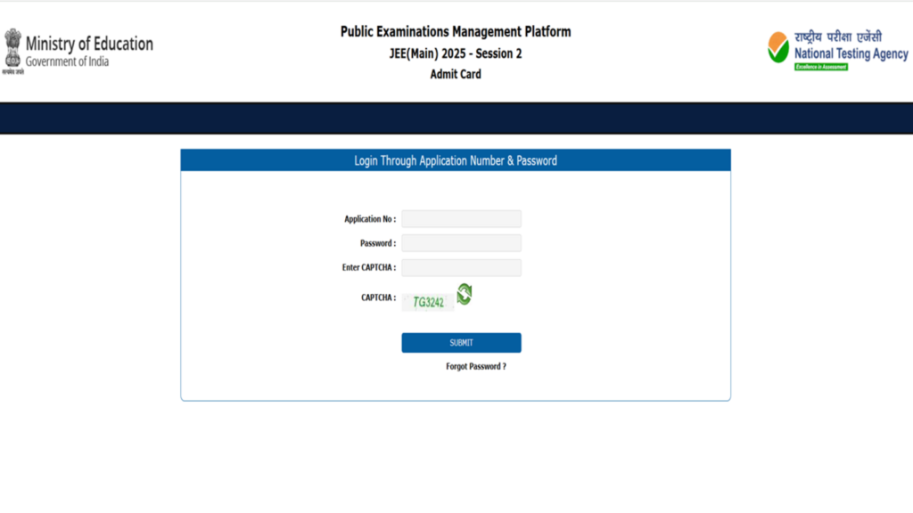Screen dimensions: 913x513
Task: Submit the login form
Action: point(461,343)
